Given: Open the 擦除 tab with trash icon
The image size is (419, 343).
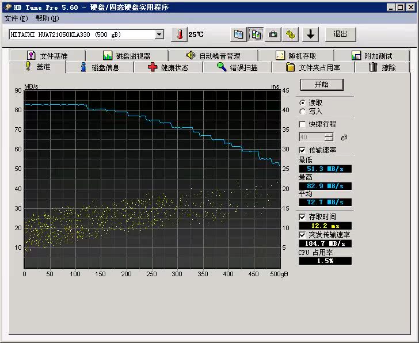Looking at the screenshot, I should (x=382, y=67).
